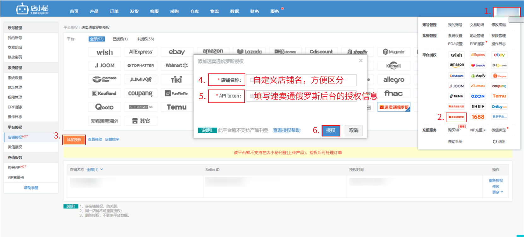Click OnBuy logo in the dropdown panel

tap(499, 107)
